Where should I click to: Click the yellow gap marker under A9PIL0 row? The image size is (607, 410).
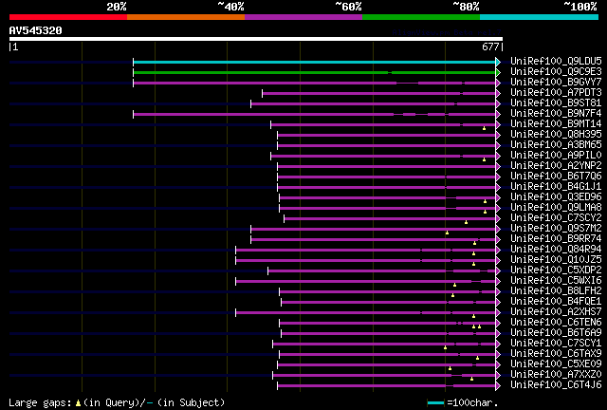484,159
